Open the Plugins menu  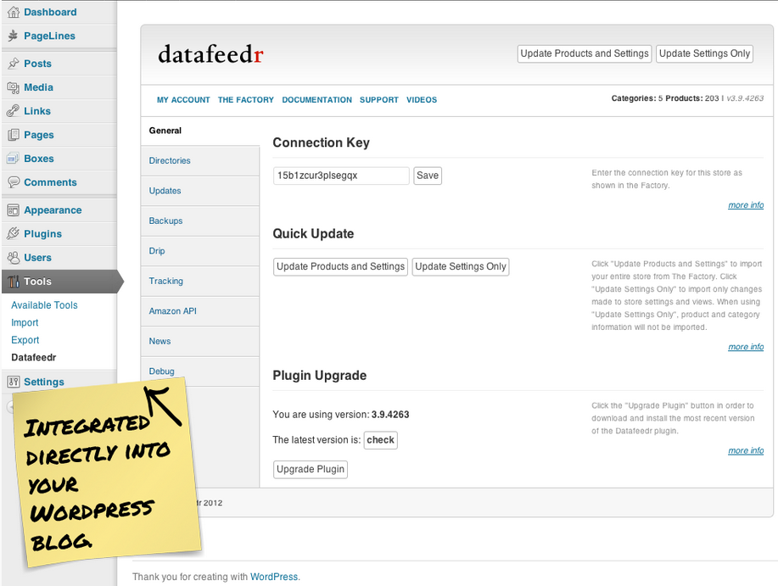(x=42, y=233)
